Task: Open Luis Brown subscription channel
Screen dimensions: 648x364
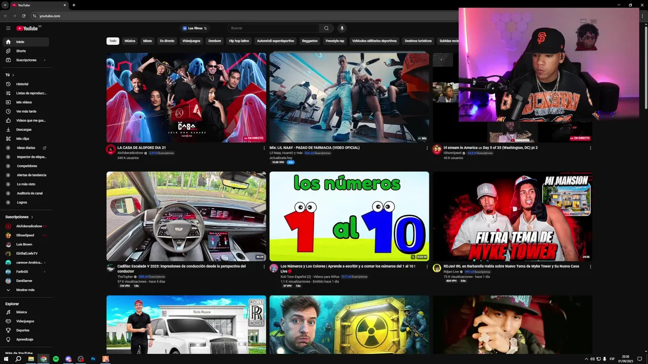Action: coord(25,244)
